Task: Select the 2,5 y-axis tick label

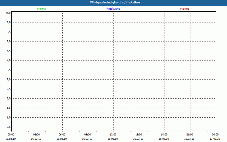Action: (x=9, y=89)
